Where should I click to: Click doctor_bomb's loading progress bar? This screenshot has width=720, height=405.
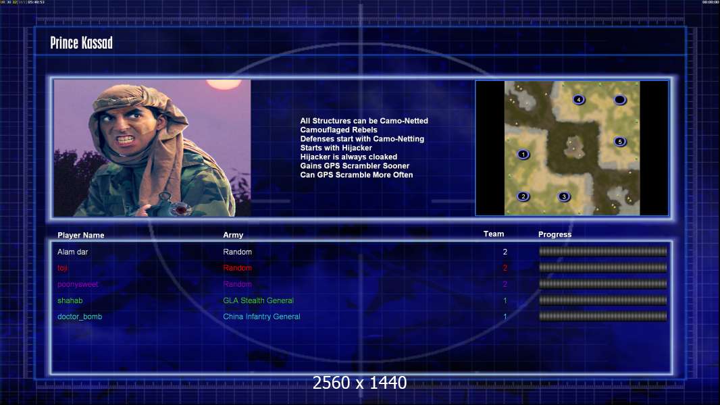pos(603,317)
